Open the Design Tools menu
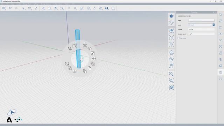The image size is (224, 126). [27, 4]
